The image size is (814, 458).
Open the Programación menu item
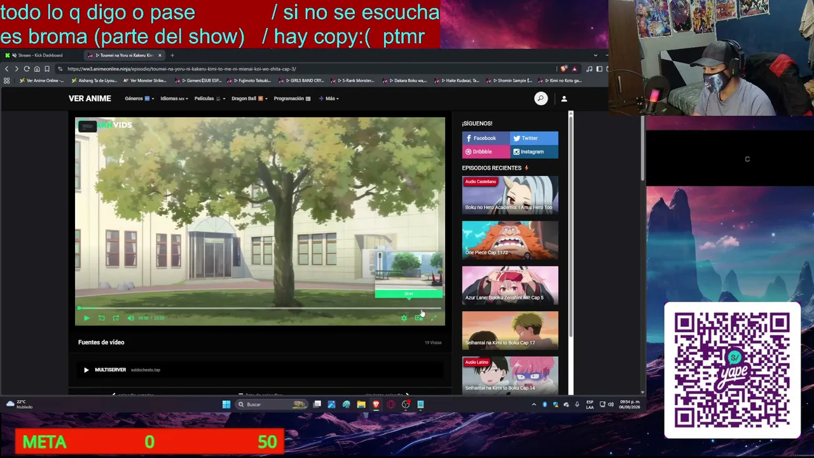coord(292,99)
